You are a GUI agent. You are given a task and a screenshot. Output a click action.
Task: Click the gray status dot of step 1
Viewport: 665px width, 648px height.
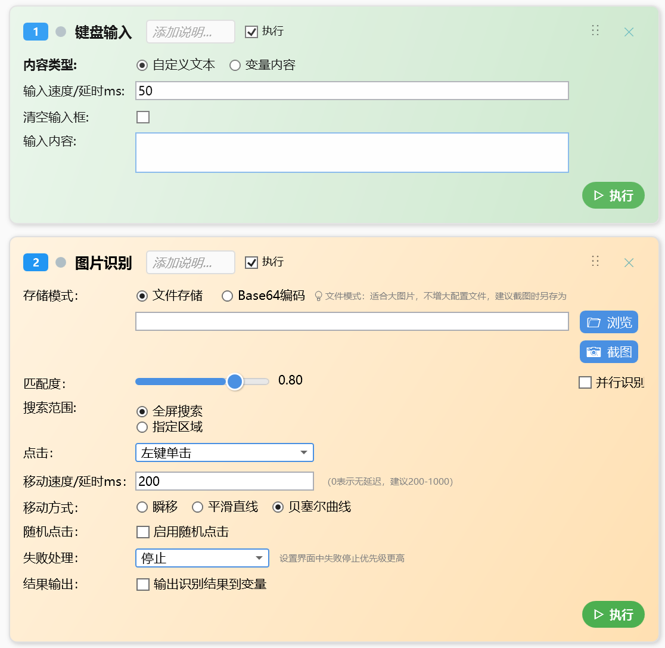click(61, 32)
